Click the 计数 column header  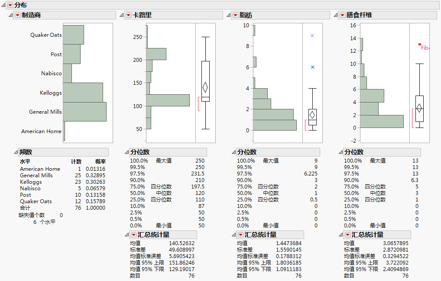tap(76, 162)
